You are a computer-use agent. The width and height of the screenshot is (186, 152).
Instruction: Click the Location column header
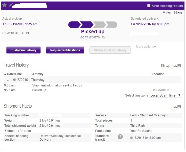point(158,74)
